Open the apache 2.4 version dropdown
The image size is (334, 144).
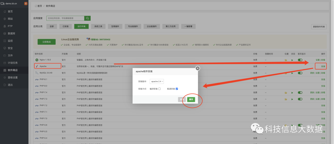pos(157,81)
